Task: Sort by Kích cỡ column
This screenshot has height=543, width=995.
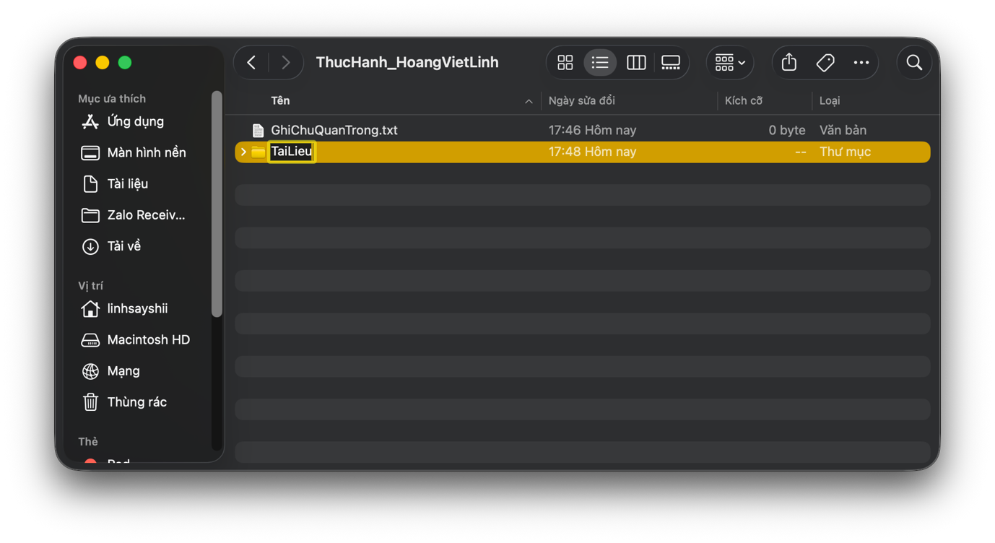Action: (743, 101)
